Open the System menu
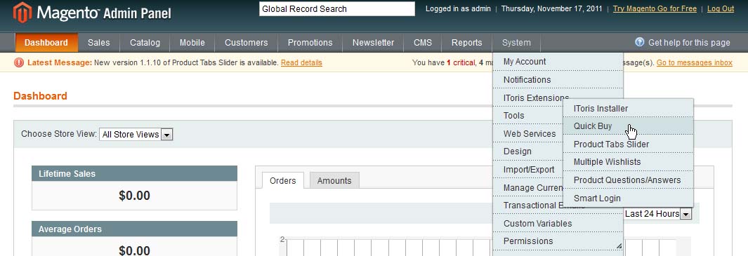This screenshot has height=256, width=748. click(516, 42)
